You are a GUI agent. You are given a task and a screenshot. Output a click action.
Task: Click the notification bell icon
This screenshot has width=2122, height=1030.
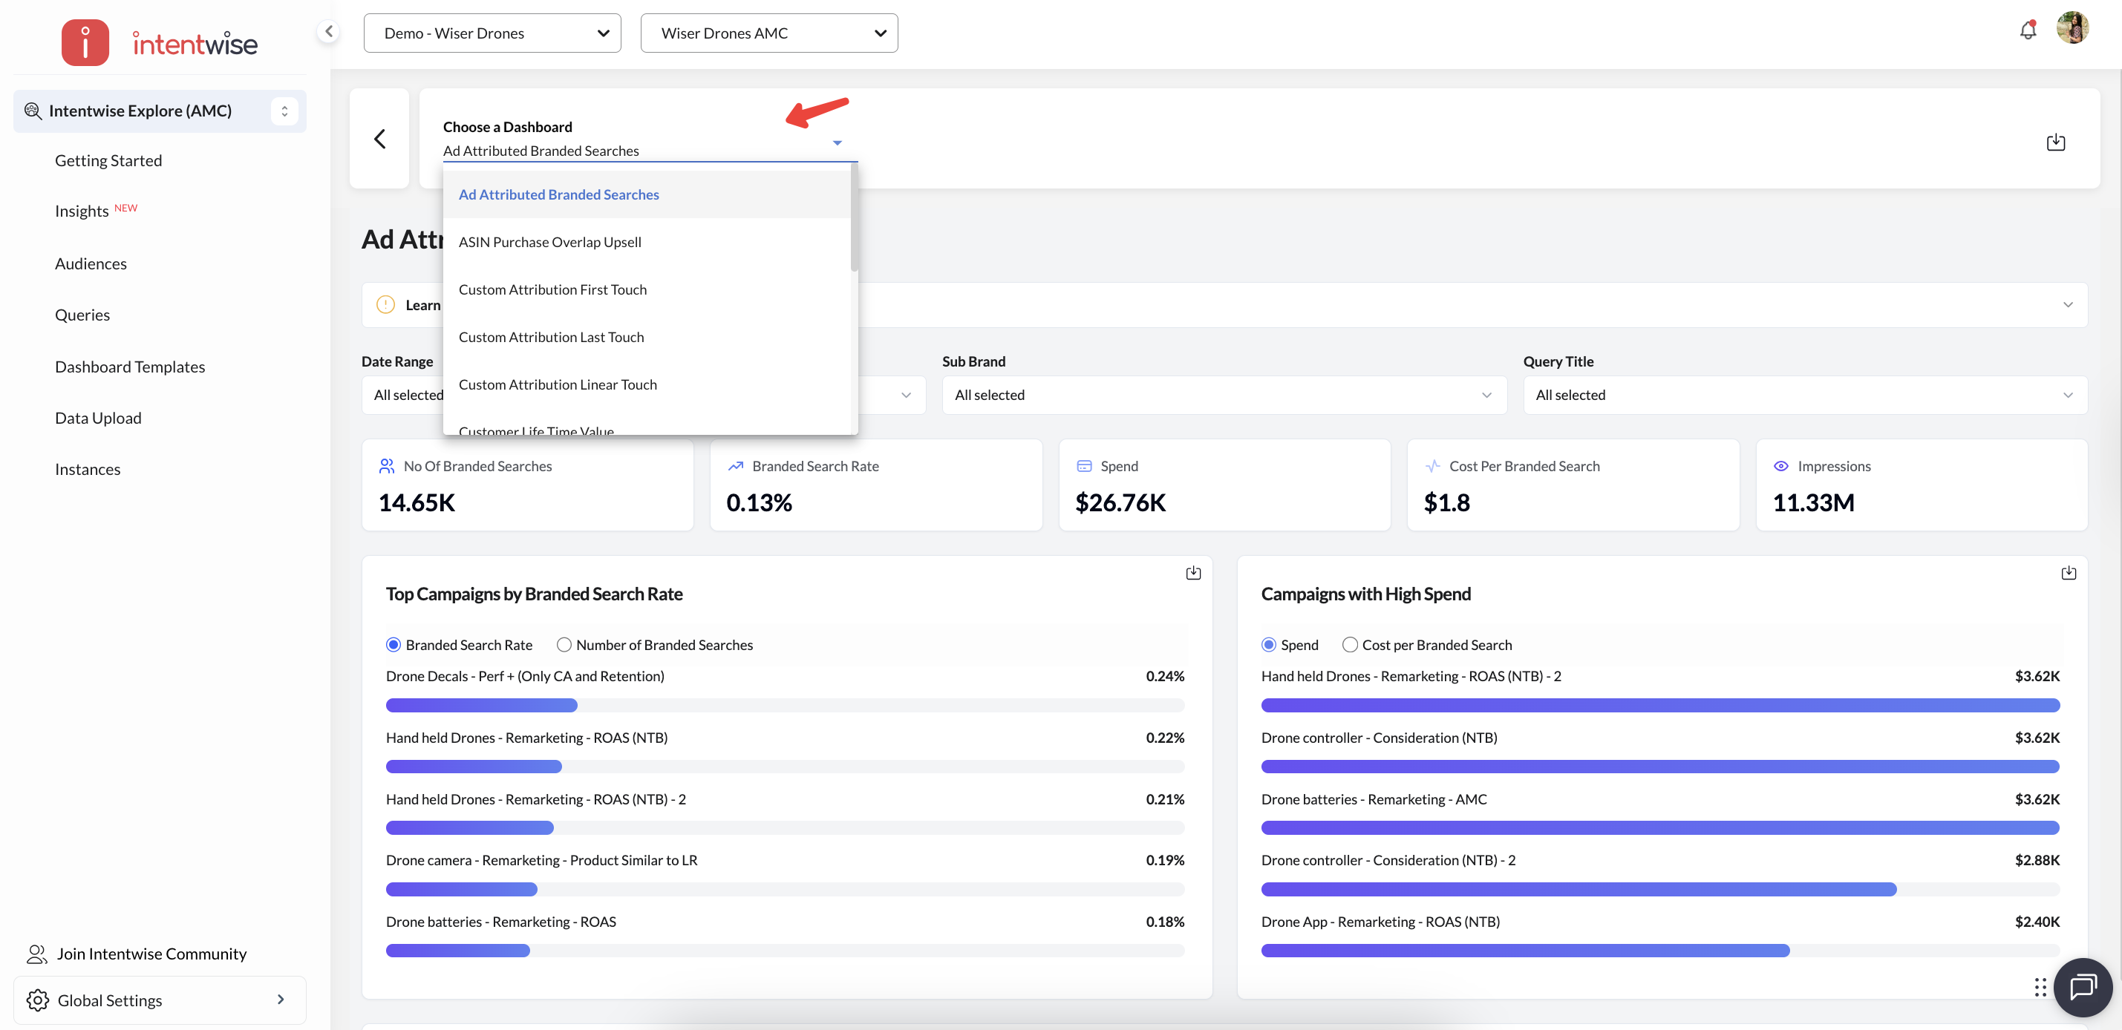pos(2027,30)
